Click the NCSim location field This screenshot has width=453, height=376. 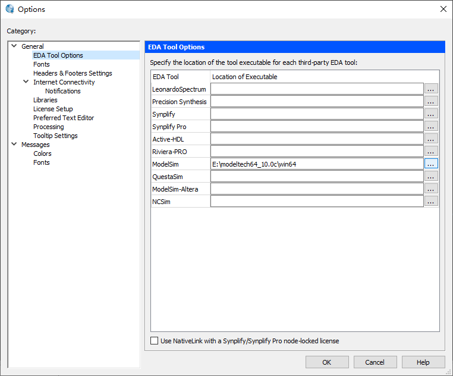[317, 201]
